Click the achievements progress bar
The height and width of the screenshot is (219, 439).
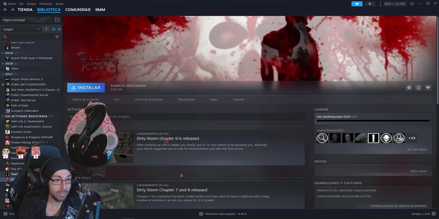point(373,121)
